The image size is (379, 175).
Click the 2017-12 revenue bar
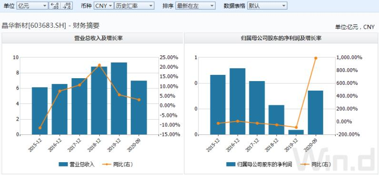click(80, 106)
